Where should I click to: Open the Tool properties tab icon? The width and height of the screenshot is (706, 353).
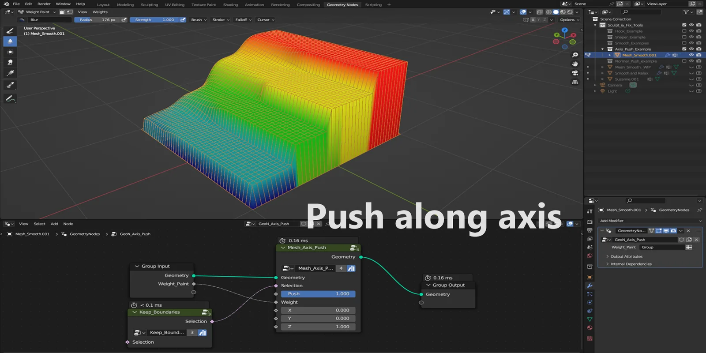(x=590, y=211)
